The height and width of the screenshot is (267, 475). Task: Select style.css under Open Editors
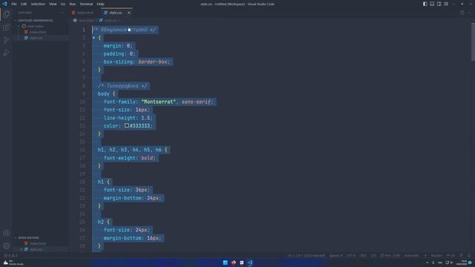click(x=36, y=249)
